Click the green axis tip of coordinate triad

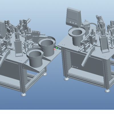point(57,47)
